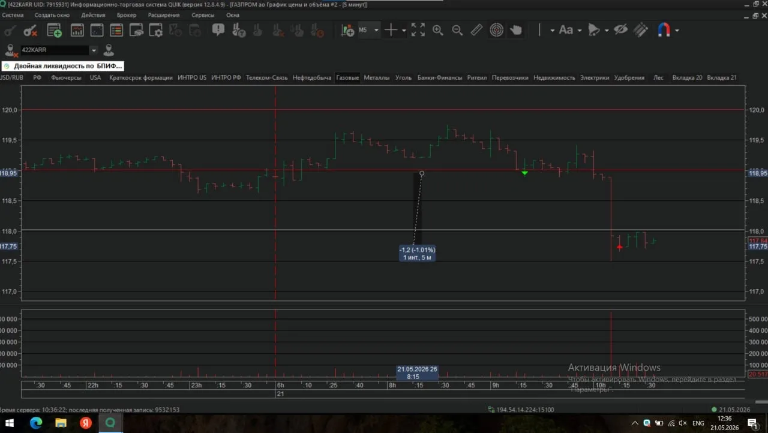Open the colored order list table icon

point(116,30)
